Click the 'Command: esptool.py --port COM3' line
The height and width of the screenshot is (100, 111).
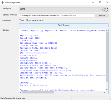point(62,31)
